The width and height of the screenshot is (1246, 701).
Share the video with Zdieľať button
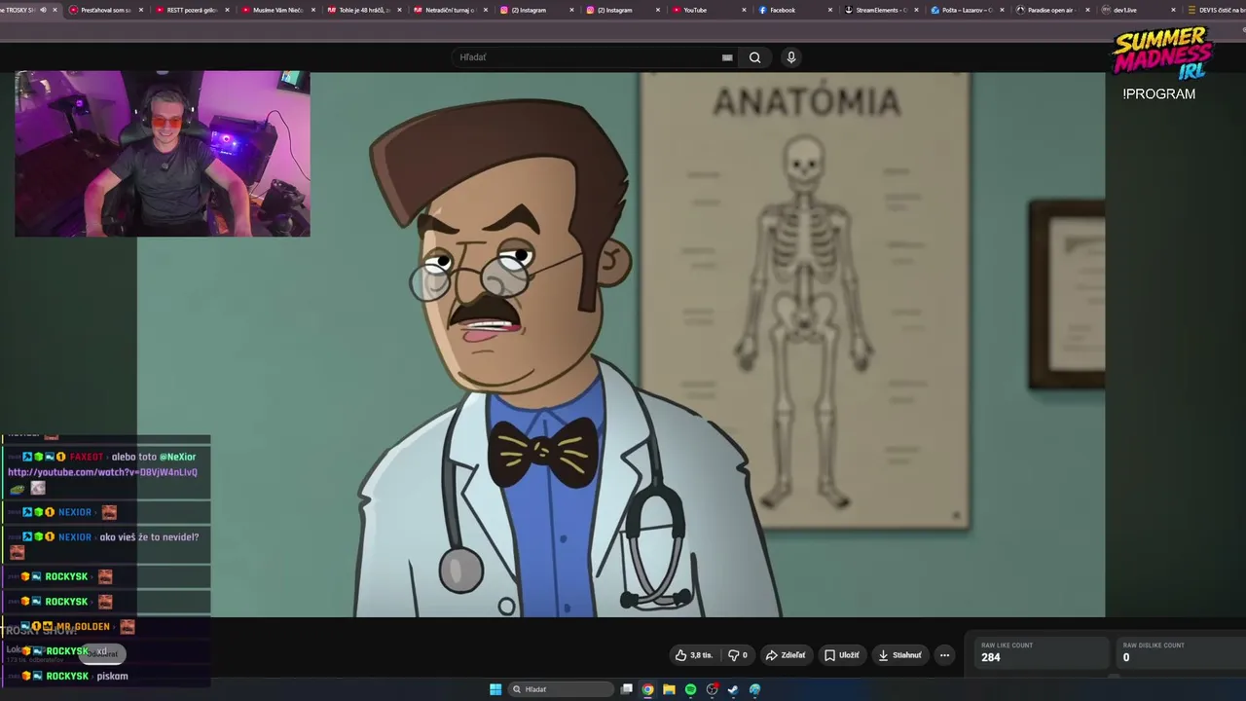[787, 655]
